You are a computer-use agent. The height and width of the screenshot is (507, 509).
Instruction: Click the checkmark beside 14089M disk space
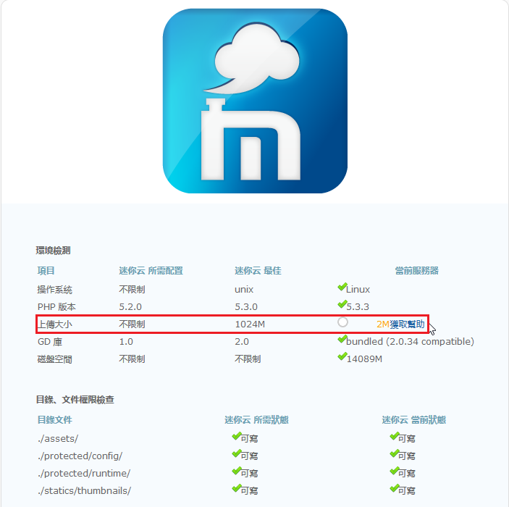tap(342, 356)
